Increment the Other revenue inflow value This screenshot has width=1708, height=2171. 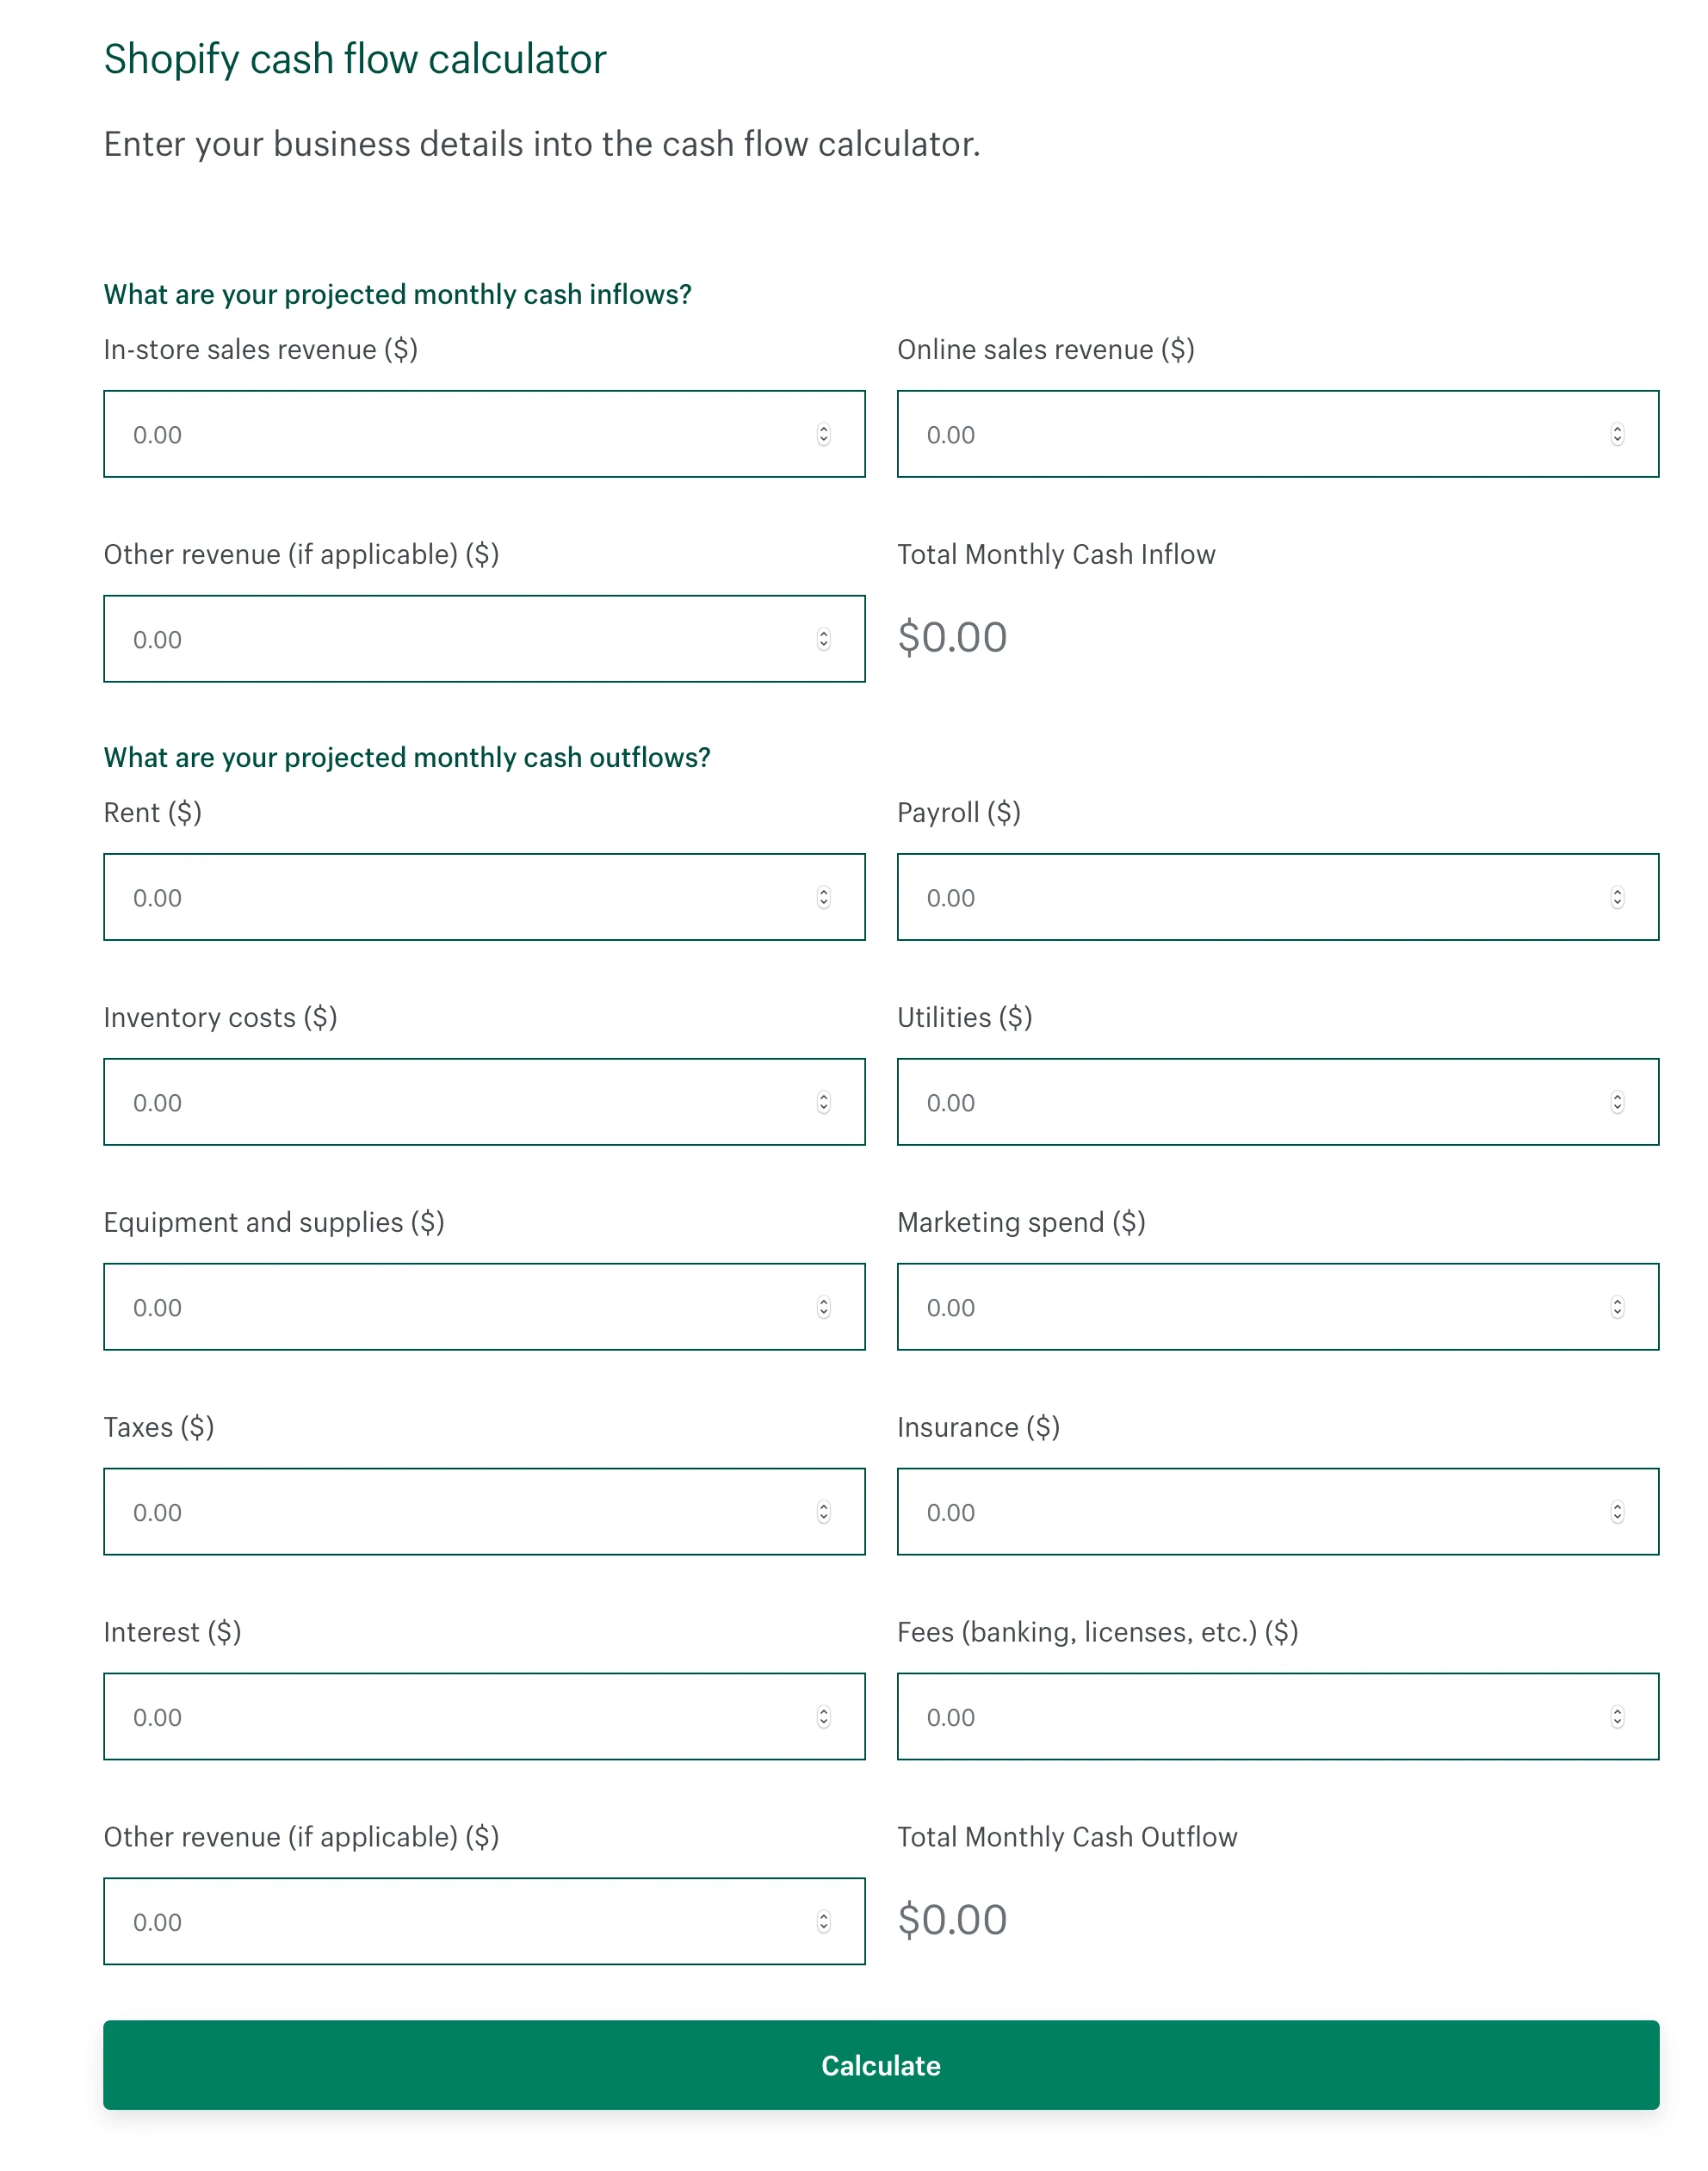coord(823,633)
